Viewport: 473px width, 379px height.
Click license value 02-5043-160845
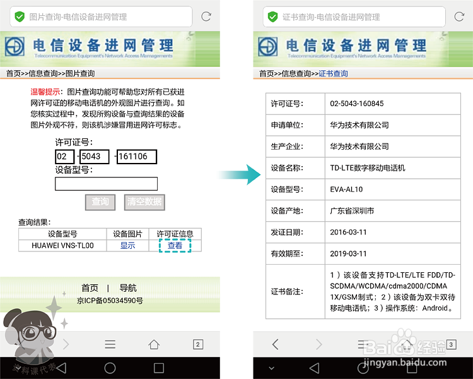[356, 104]
